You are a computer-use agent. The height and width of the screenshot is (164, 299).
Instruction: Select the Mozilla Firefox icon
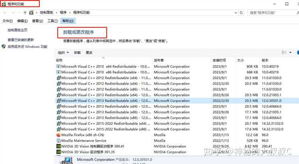[59, 135]
